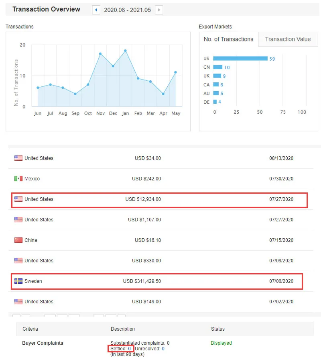This screenshot has height=364, width=321.
Task: Click the Sweden flag icon
Action: click(18, 281)
